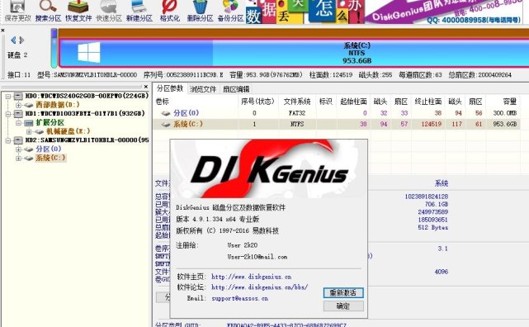Click the DiskGenius logo in About dialog
Viewport: 529px width, 327px height.
269,169
